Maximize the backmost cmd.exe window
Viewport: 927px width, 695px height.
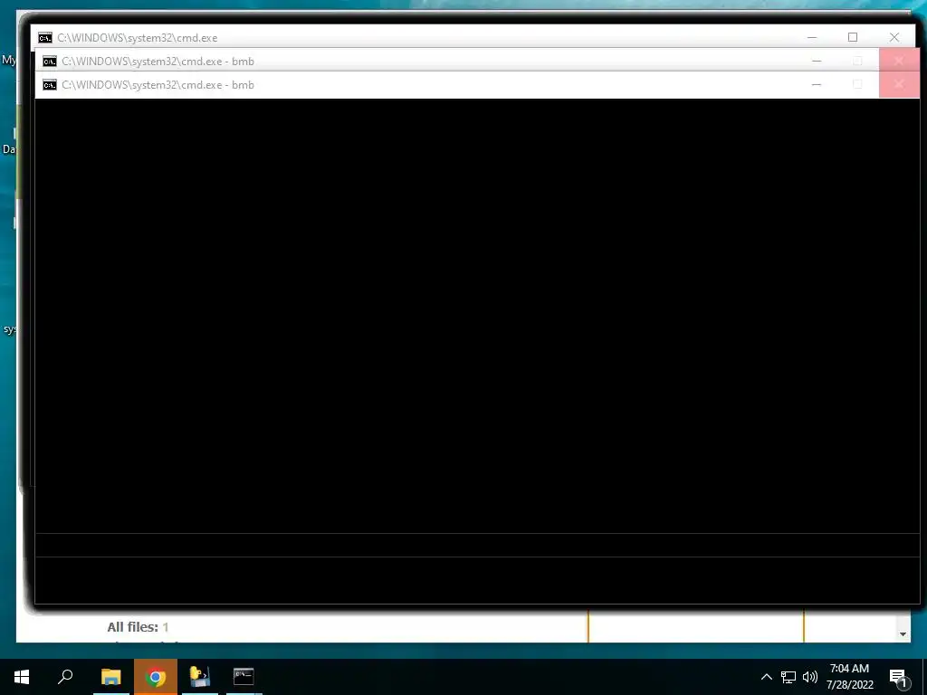(x=853, y=37)
